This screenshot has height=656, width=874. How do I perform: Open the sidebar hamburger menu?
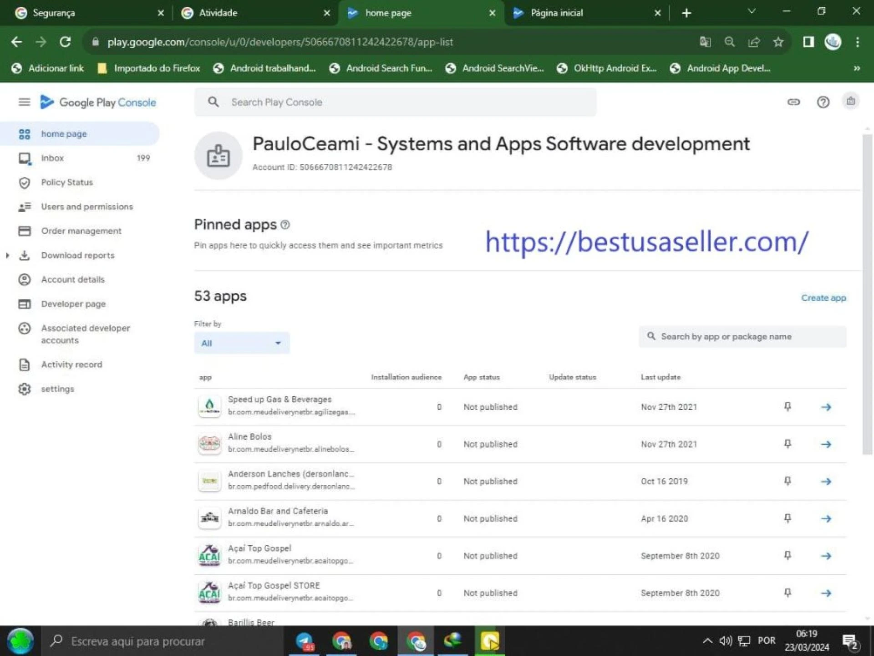tap(24, 102)
